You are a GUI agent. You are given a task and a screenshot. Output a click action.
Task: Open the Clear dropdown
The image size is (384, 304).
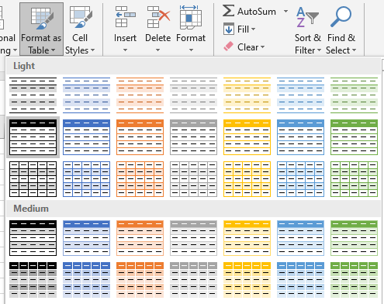(244, 47)
